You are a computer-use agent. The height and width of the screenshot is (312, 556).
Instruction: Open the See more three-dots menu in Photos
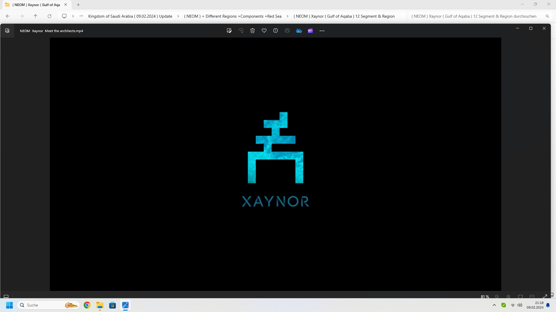click(x=322, y=31)
